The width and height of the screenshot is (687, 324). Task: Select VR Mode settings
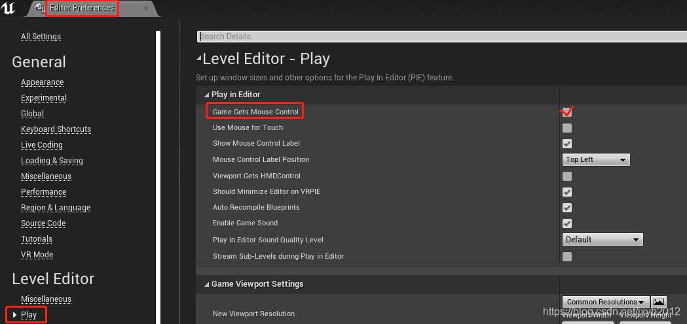pyautogui.click(x=37, y=255)
